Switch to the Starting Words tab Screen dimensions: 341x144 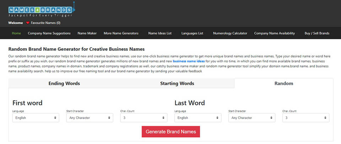tap(177, 83)
